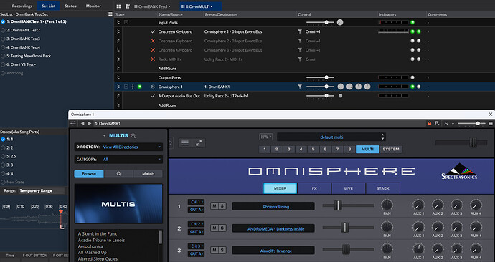
Task: Open CH. 1 channel dropdown on part 1
Action: click(x=196, y=202)
